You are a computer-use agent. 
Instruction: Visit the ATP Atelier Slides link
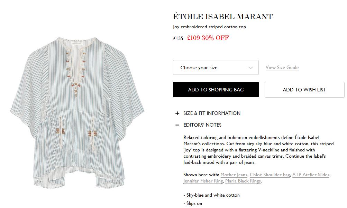coord(311,175)
